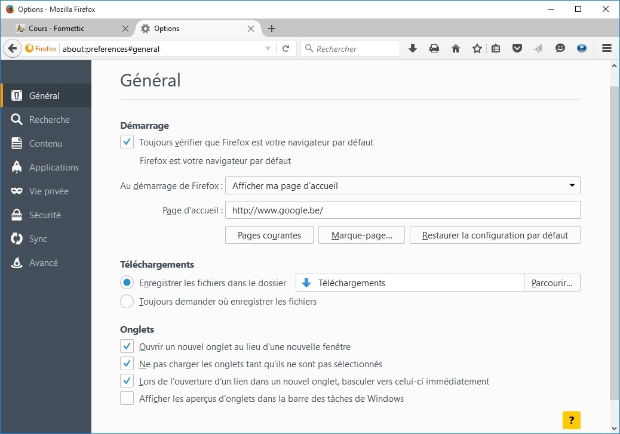Image resolution: width=620 pixels, height=434 pixels.
Task: Open the Contenu settings label
Action: pyautogui.click(x=45, y=144)
